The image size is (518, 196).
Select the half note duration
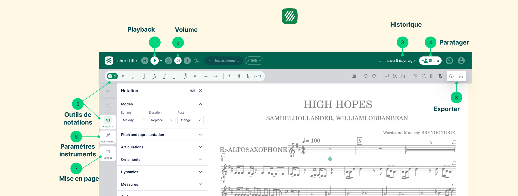[133, 76]
